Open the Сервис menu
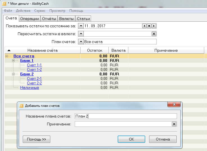Screen dimensions: 207x151 click(40, 11)
